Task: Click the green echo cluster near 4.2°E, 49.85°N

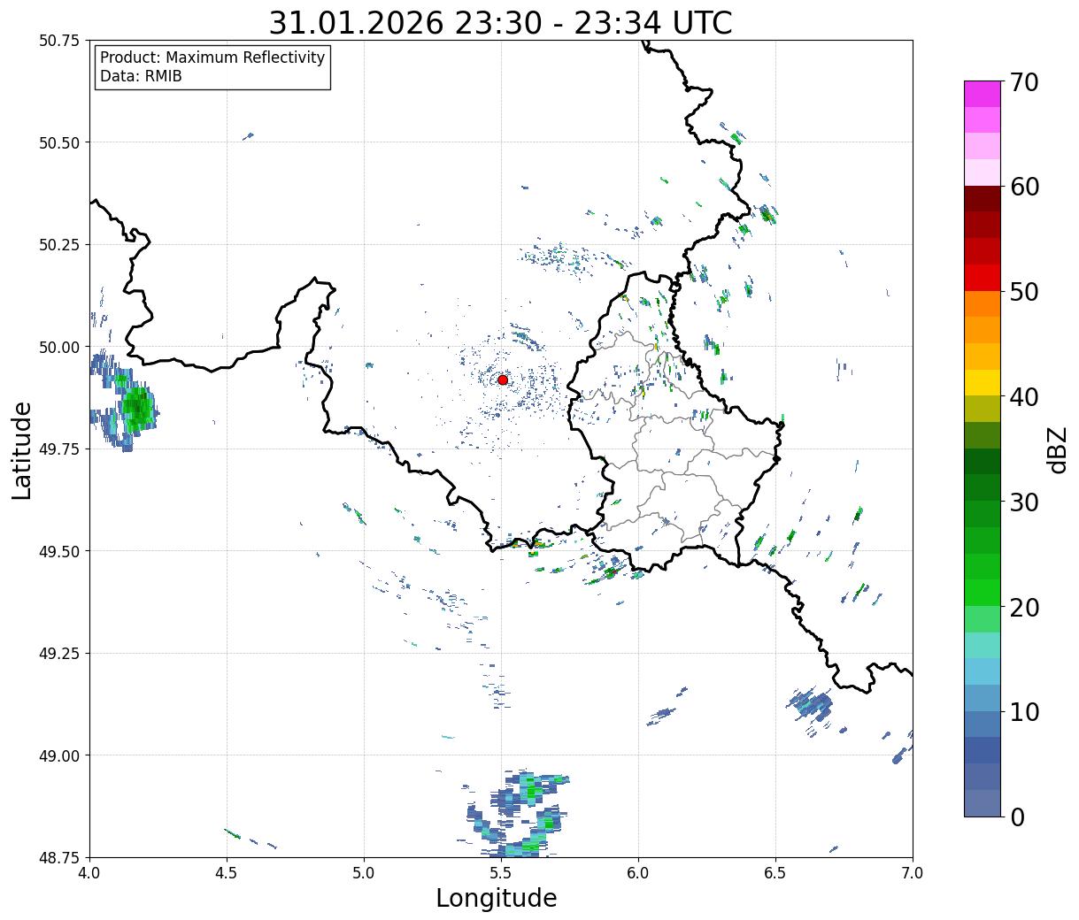Action: [x=137, y=409]
